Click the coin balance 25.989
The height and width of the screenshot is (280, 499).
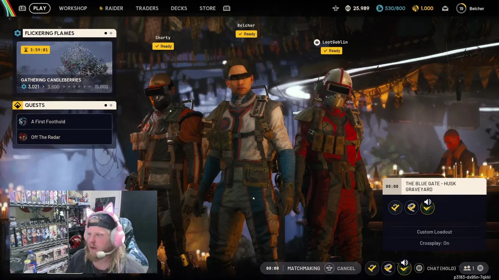click(x=357, y=8)
